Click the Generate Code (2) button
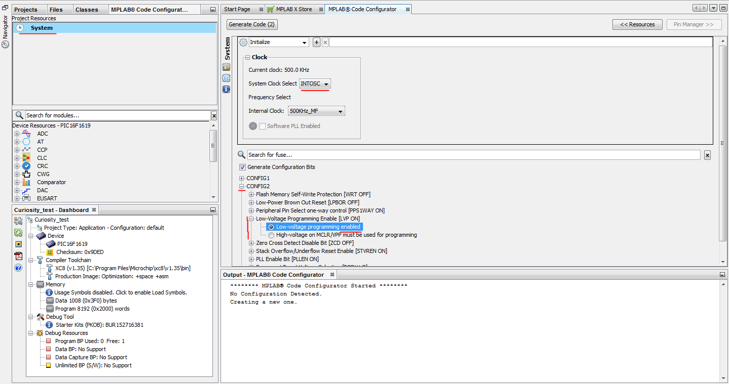Viewport: 729px width, 384px height. point(252,24)
